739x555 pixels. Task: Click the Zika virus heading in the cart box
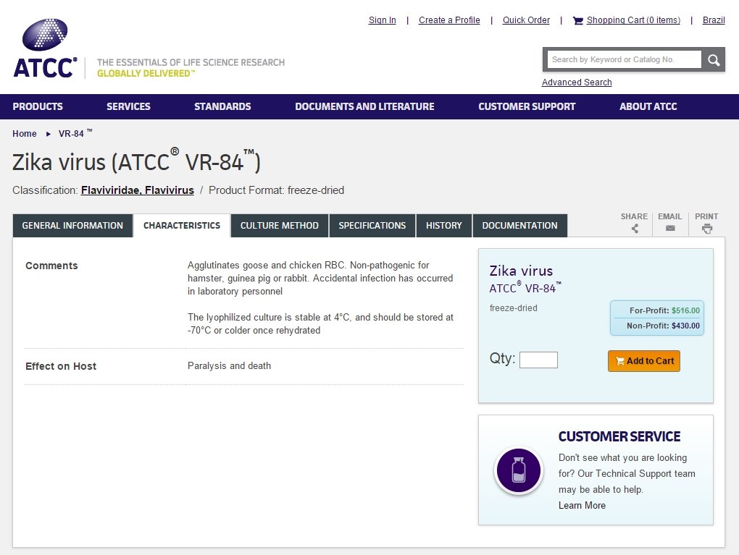(x=521, y=271)
